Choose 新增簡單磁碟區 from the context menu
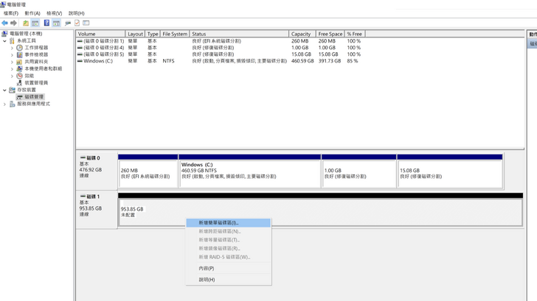This screenshot has height=301, width=537. tap(218, 222)
